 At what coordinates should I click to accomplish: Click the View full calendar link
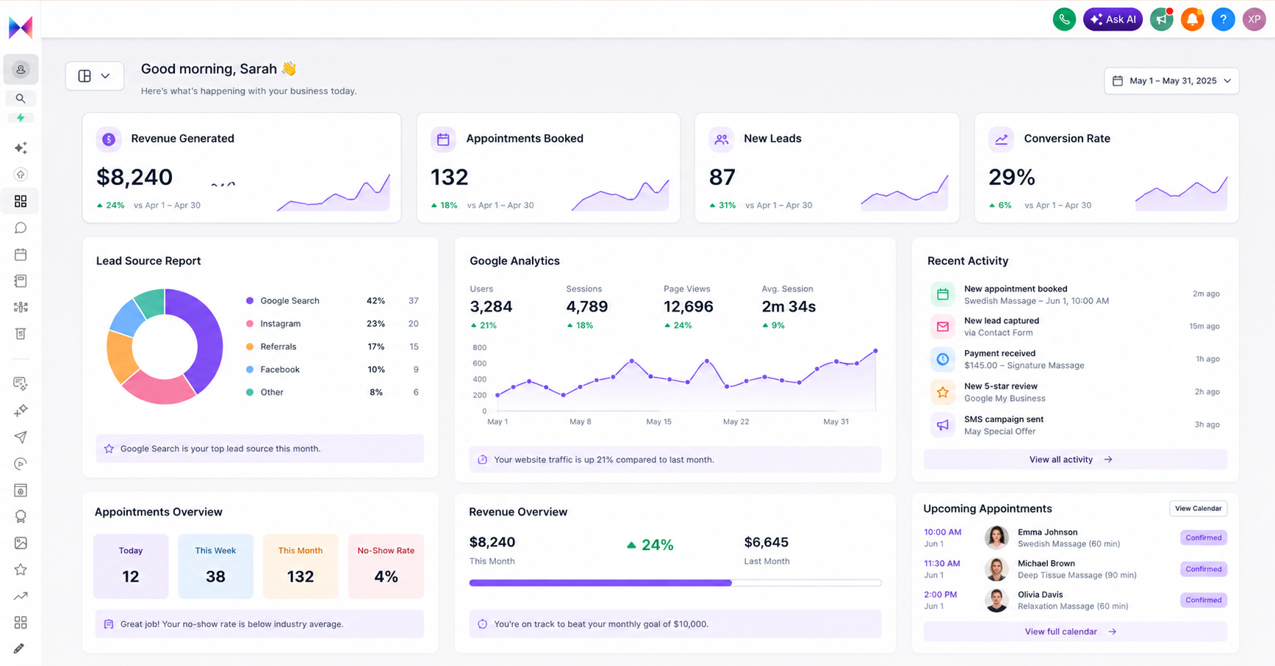[1075, 631]
